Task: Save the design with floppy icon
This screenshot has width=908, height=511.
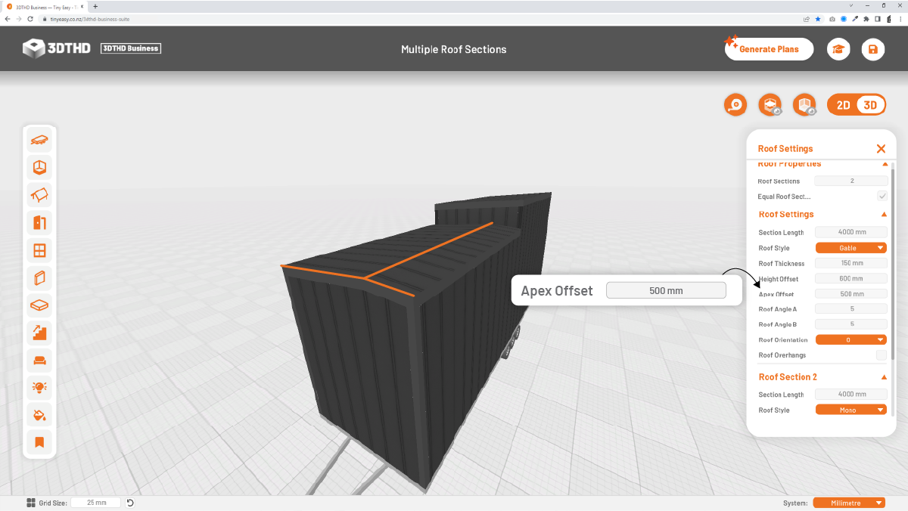Action: (873, 49)
